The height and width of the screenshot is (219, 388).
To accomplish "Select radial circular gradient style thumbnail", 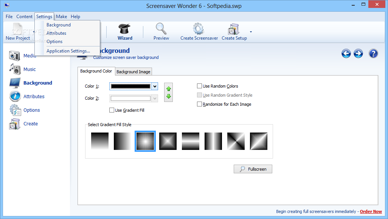I will click(x=145, y=141).
